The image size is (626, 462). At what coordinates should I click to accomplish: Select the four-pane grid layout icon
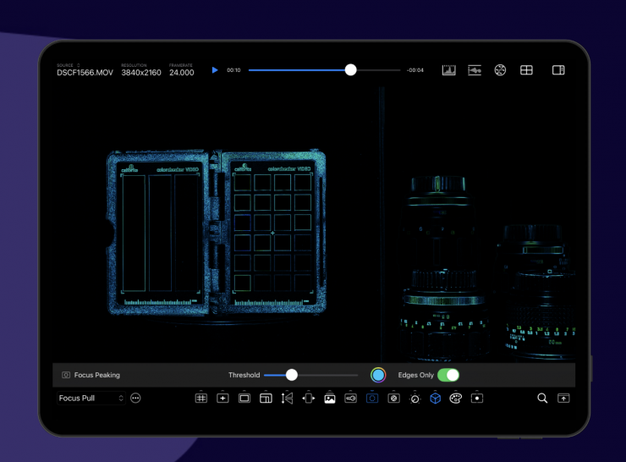[x=526, y=70]
